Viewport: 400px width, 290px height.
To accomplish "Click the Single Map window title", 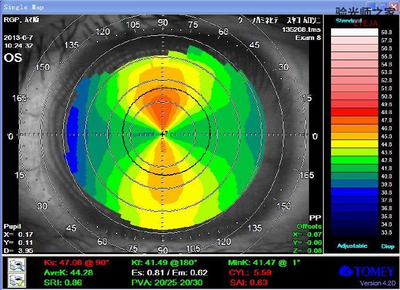I will 23,7.
